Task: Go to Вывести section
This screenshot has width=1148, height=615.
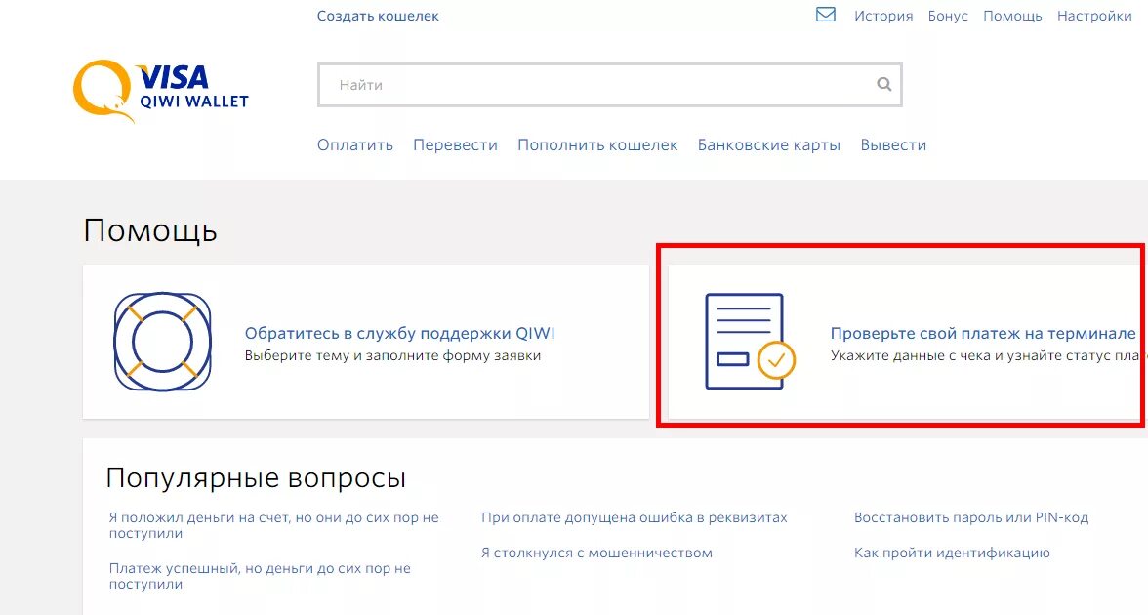Action: [893, 144]
